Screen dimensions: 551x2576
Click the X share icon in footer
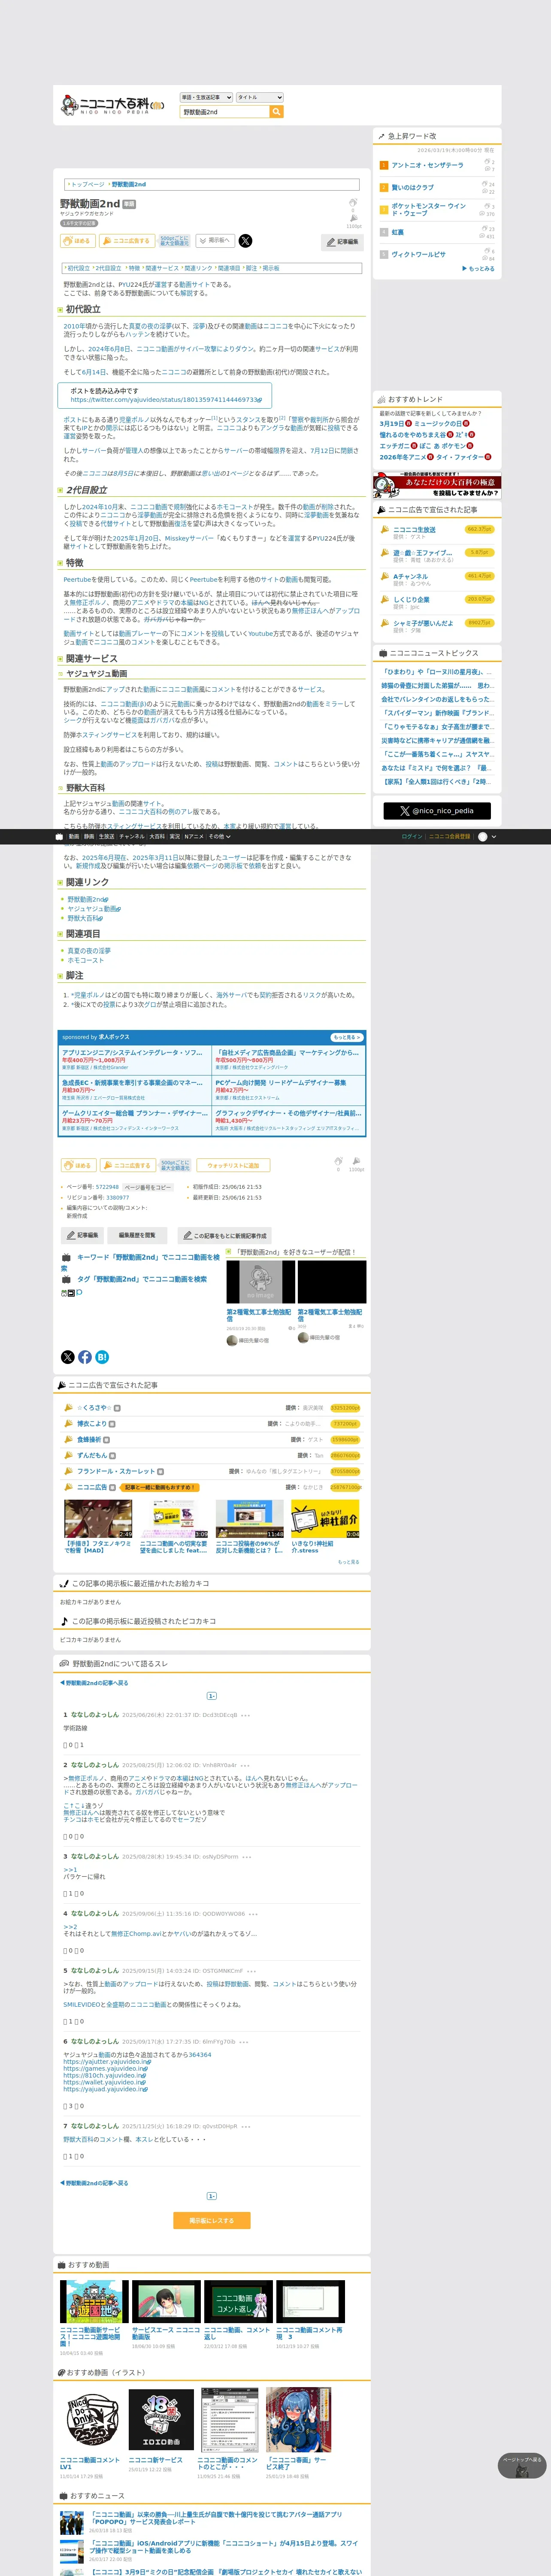pos(68,1357)
